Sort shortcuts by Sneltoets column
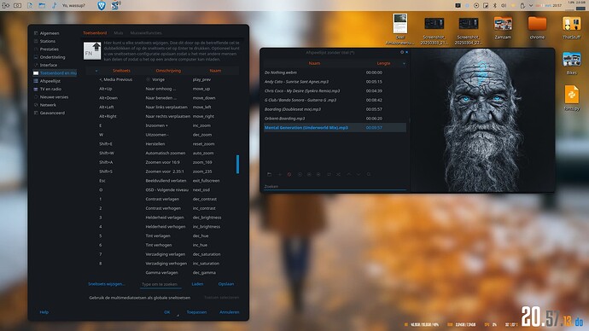 coord(121,71)
